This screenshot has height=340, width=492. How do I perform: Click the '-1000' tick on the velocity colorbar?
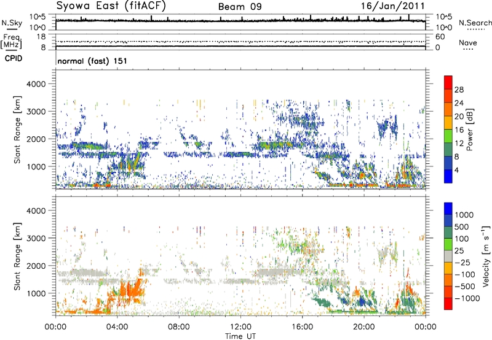467,298
